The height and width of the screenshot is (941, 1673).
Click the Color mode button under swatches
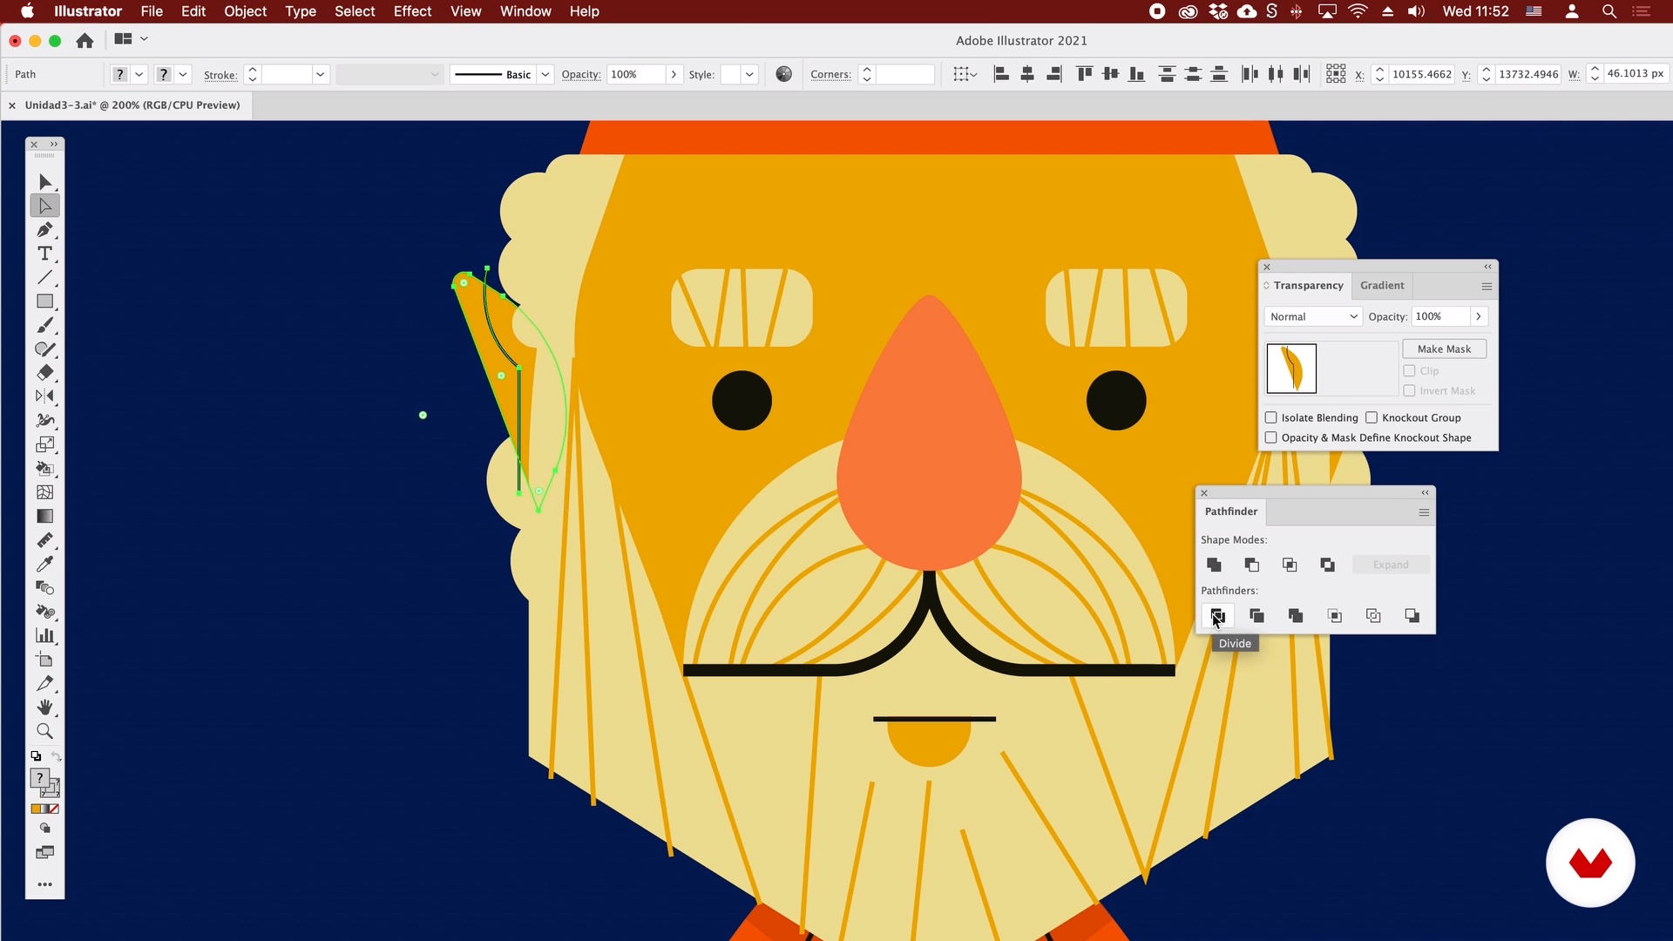[36, 809]
